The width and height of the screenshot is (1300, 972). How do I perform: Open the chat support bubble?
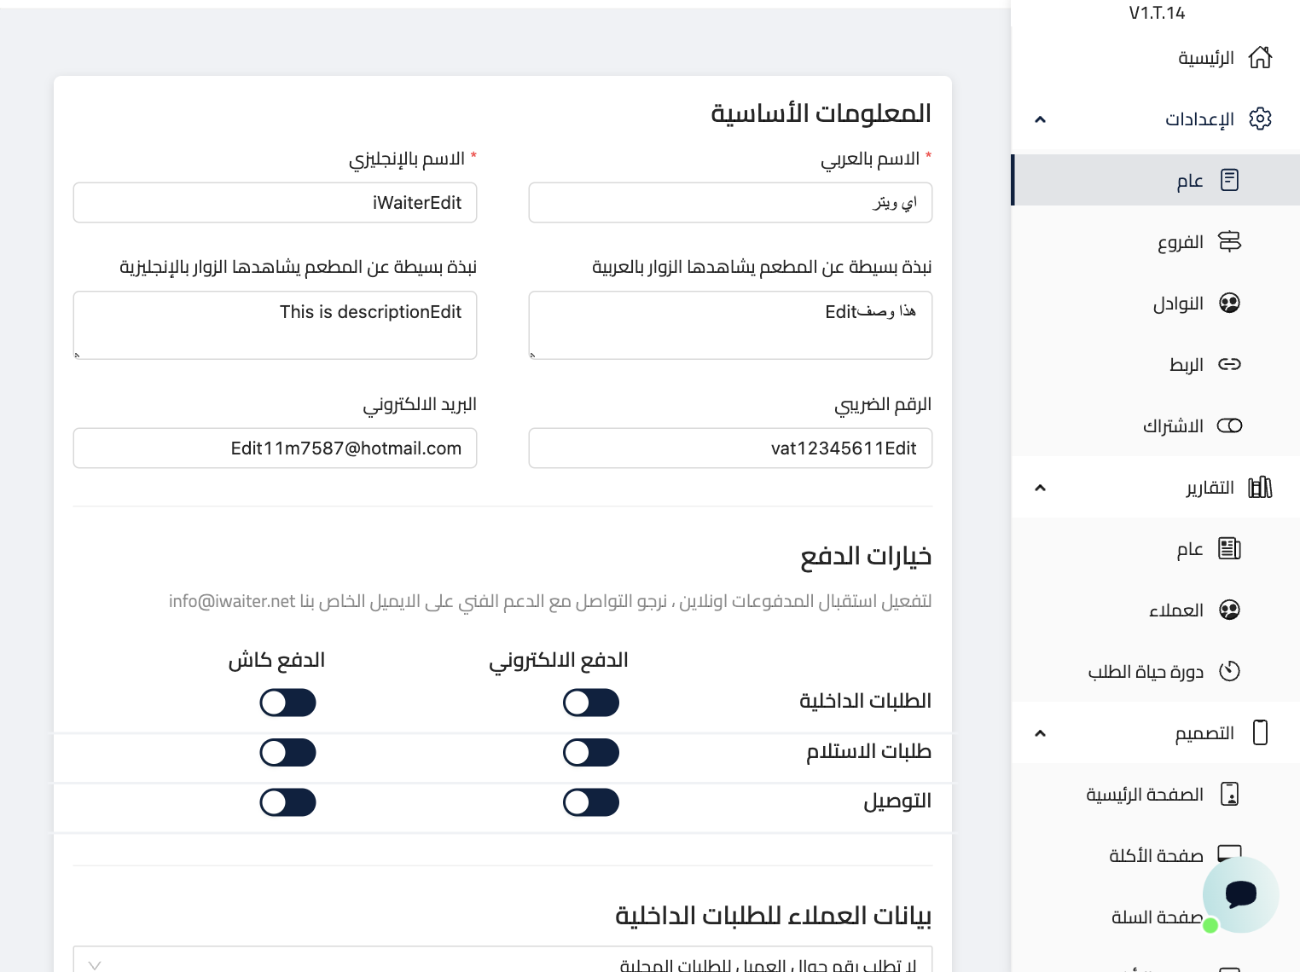(1240, 894)
